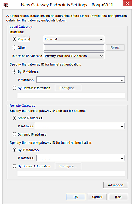Click the Remote Gateway group label
This screenshot has height=206, width=134.
(x=23, y=106)
